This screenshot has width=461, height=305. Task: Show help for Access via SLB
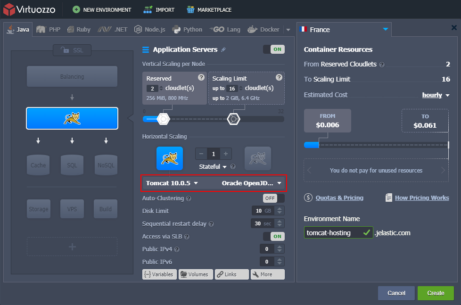[x=187, y=237]
